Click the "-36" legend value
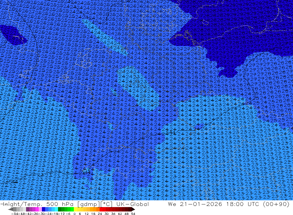The image size is (293, 215). [x=35, y=214]
